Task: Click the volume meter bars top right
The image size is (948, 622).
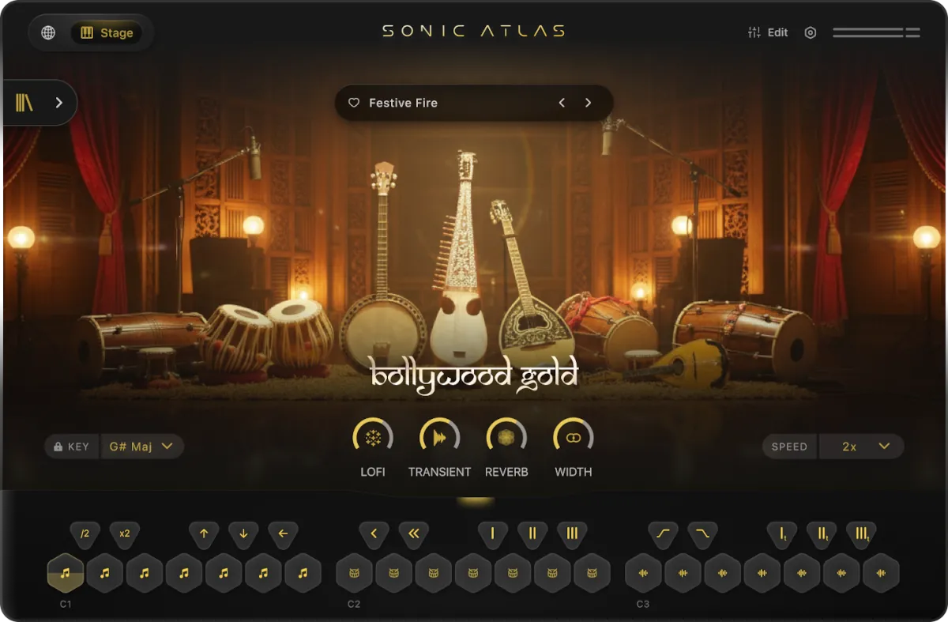Action: click(x=876, y=32)
